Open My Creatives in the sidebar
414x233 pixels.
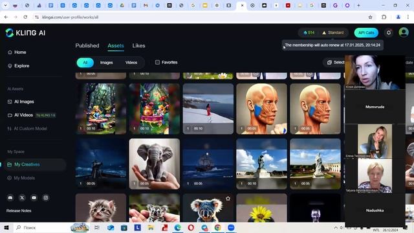tap(34, 164)
